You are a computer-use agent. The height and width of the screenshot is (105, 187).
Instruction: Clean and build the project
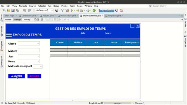(x=67, y=10)
